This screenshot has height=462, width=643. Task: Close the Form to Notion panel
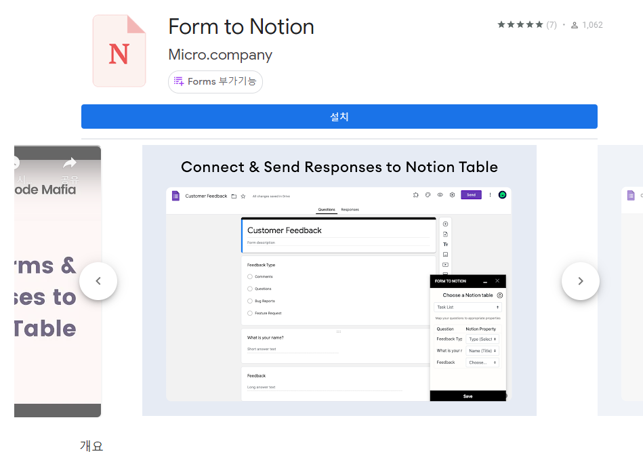pos(497,281)
